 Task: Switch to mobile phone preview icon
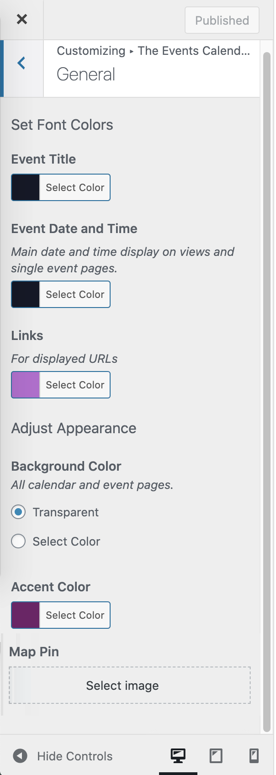[x=254, y=756]
